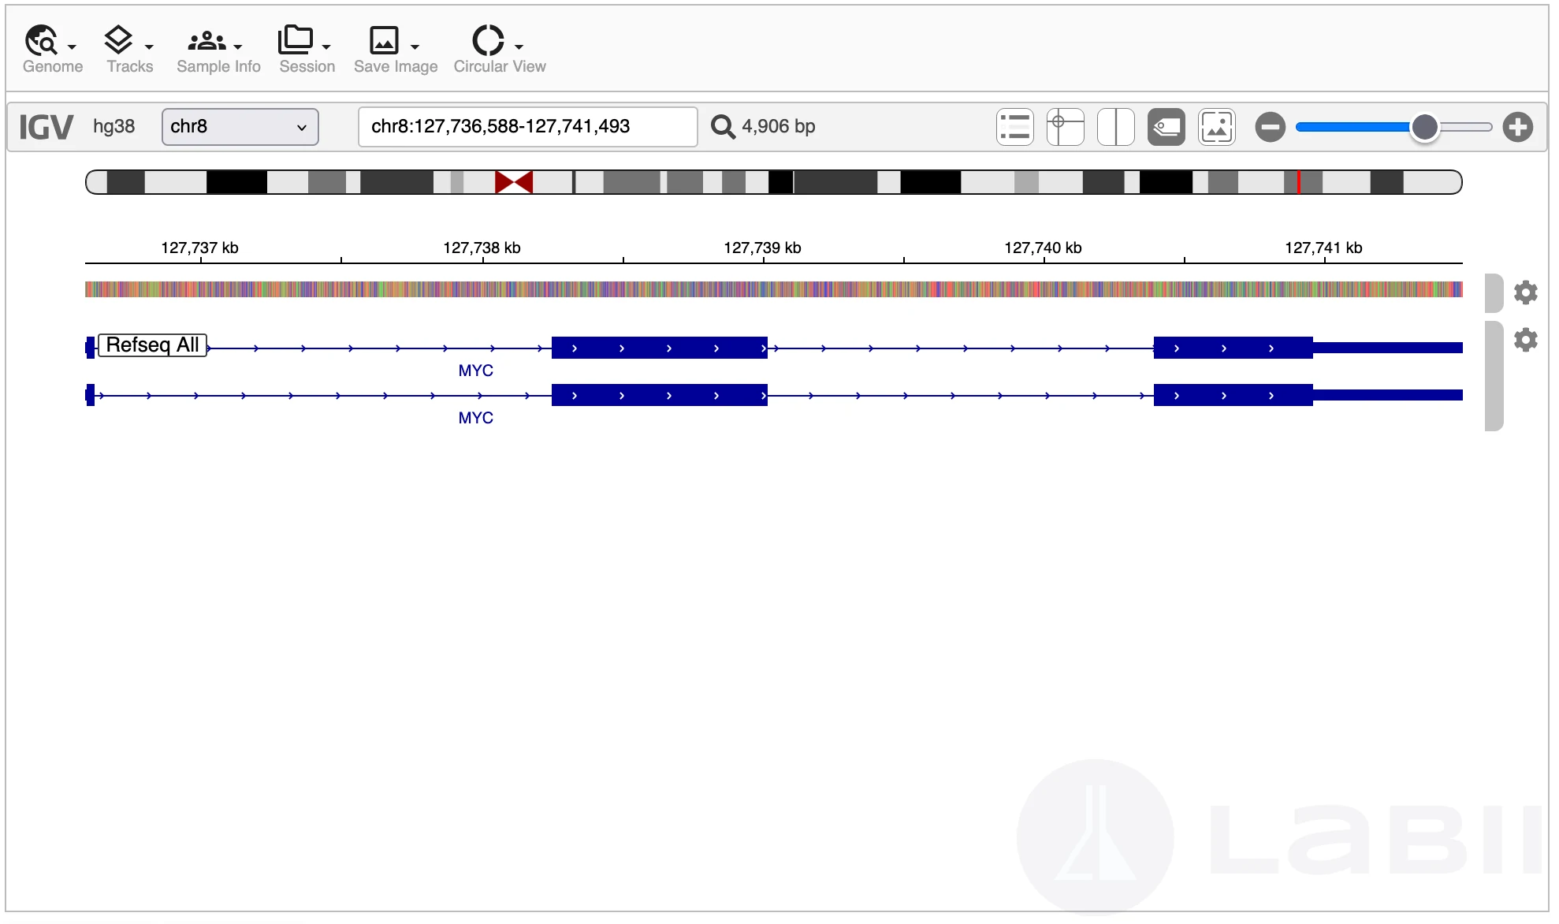
Task: Open sequence track settings gear
Action: coord(1525,292)
